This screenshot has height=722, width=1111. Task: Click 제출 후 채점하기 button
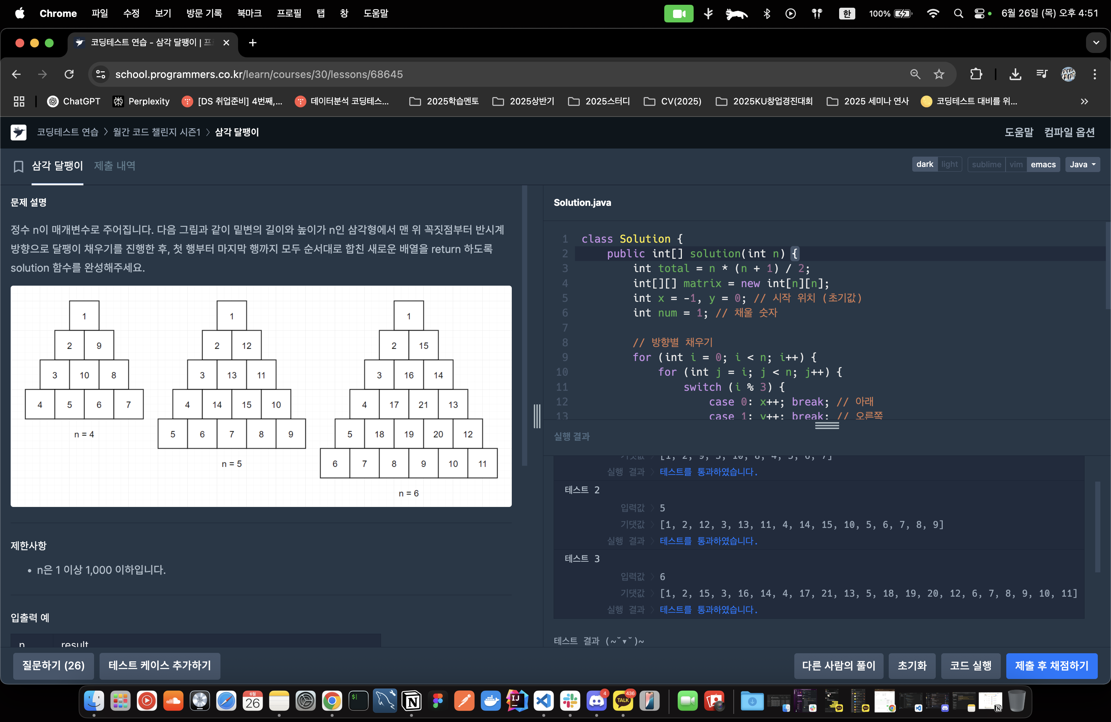pyautogui.click(x=1051, y=665)
